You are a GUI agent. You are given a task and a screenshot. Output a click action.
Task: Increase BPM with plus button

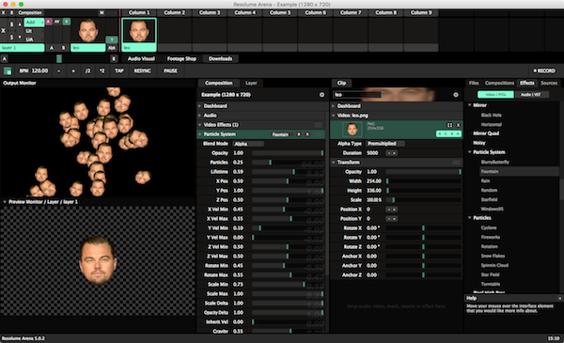tap(73, 71)
